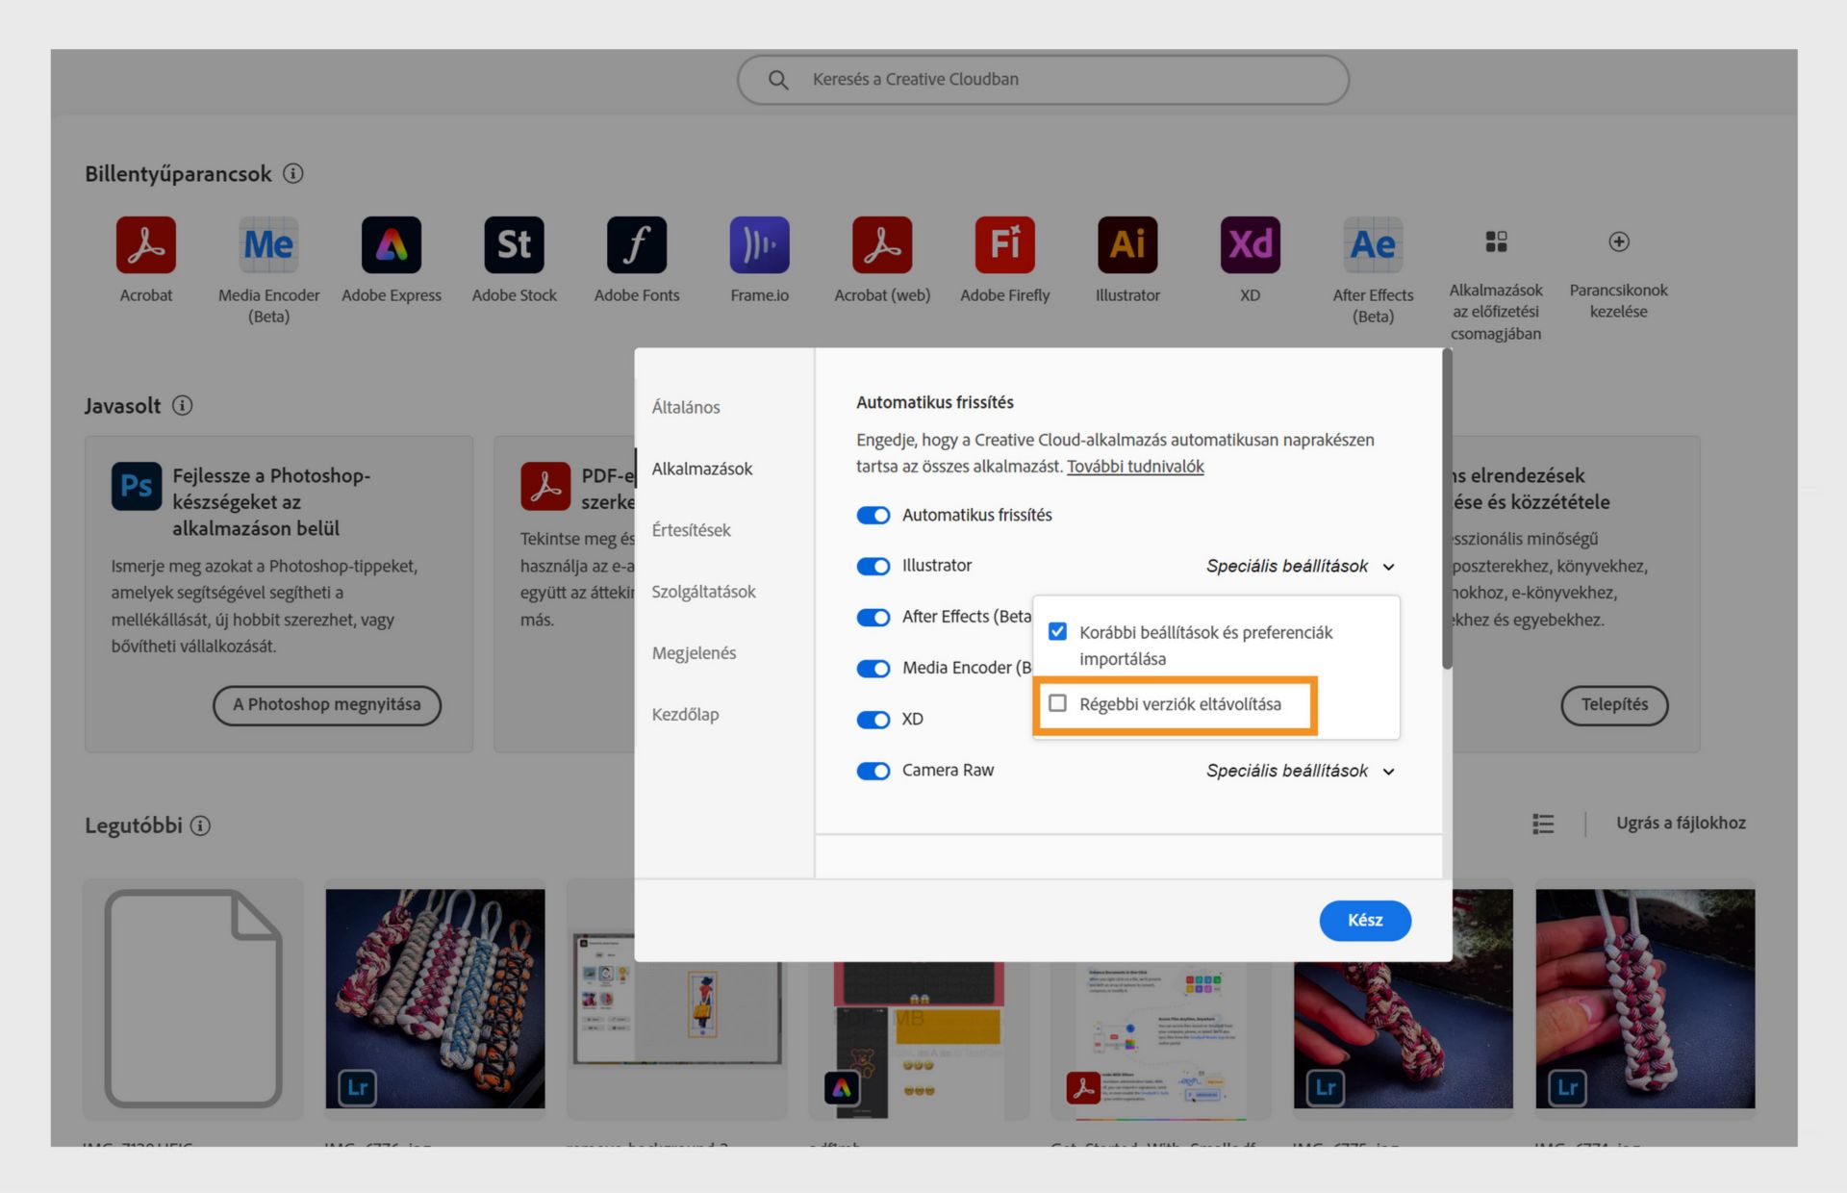Click the Adobe Fonts icon
Image resolution: width=1847 pixels, height=1193 pixels.
636,244
